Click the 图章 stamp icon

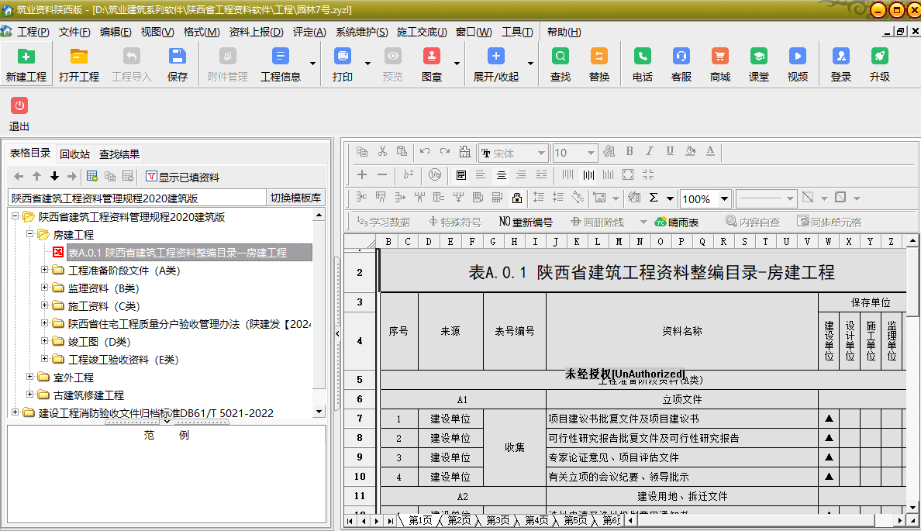[432, 57]
